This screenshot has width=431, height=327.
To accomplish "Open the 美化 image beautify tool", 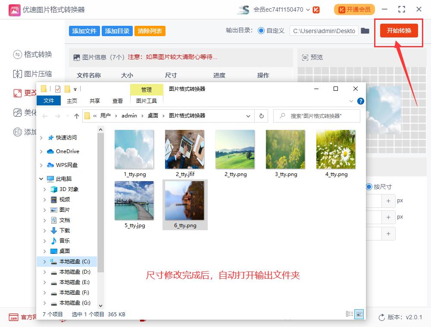I will 17,113.
